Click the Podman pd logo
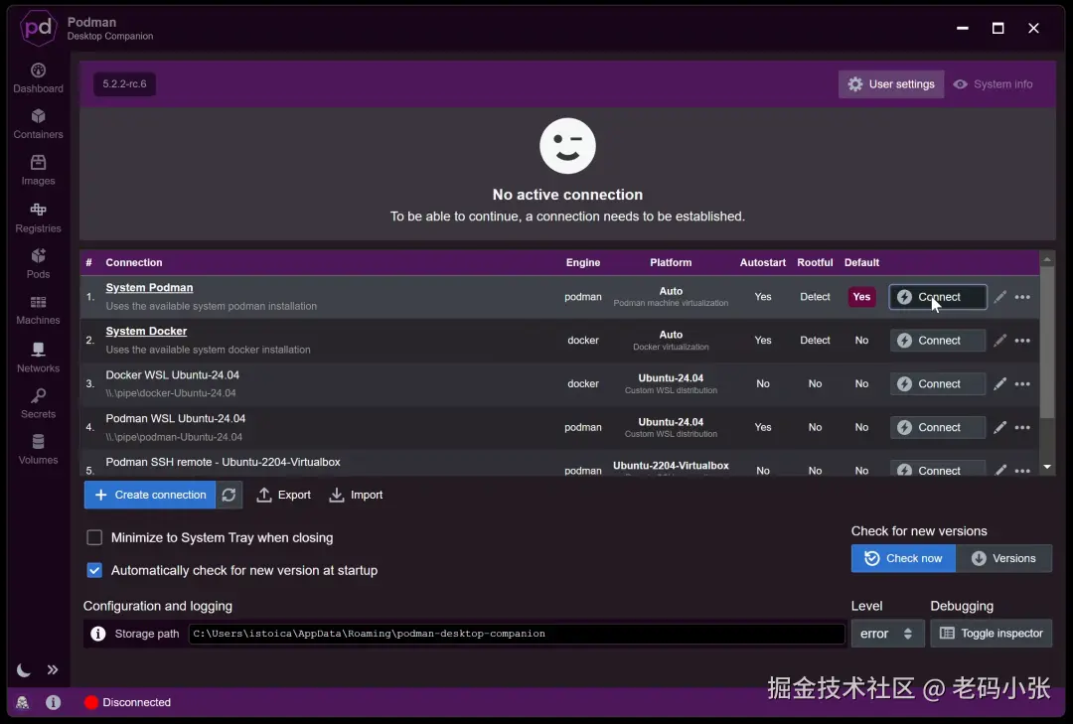 (x=39, y=28)
